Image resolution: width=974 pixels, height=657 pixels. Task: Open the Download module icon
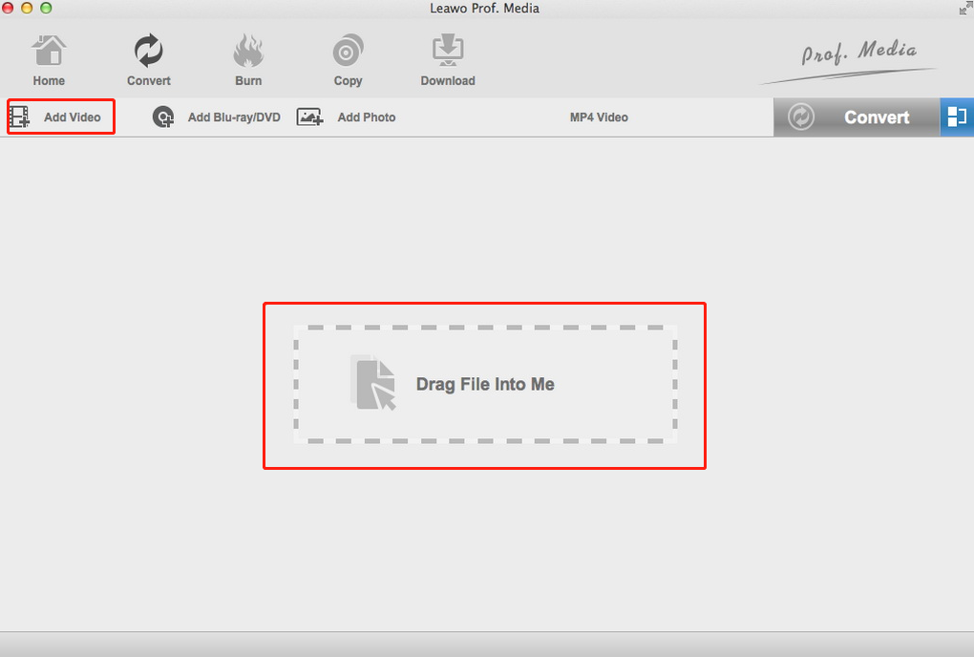[x=448, y=51]
